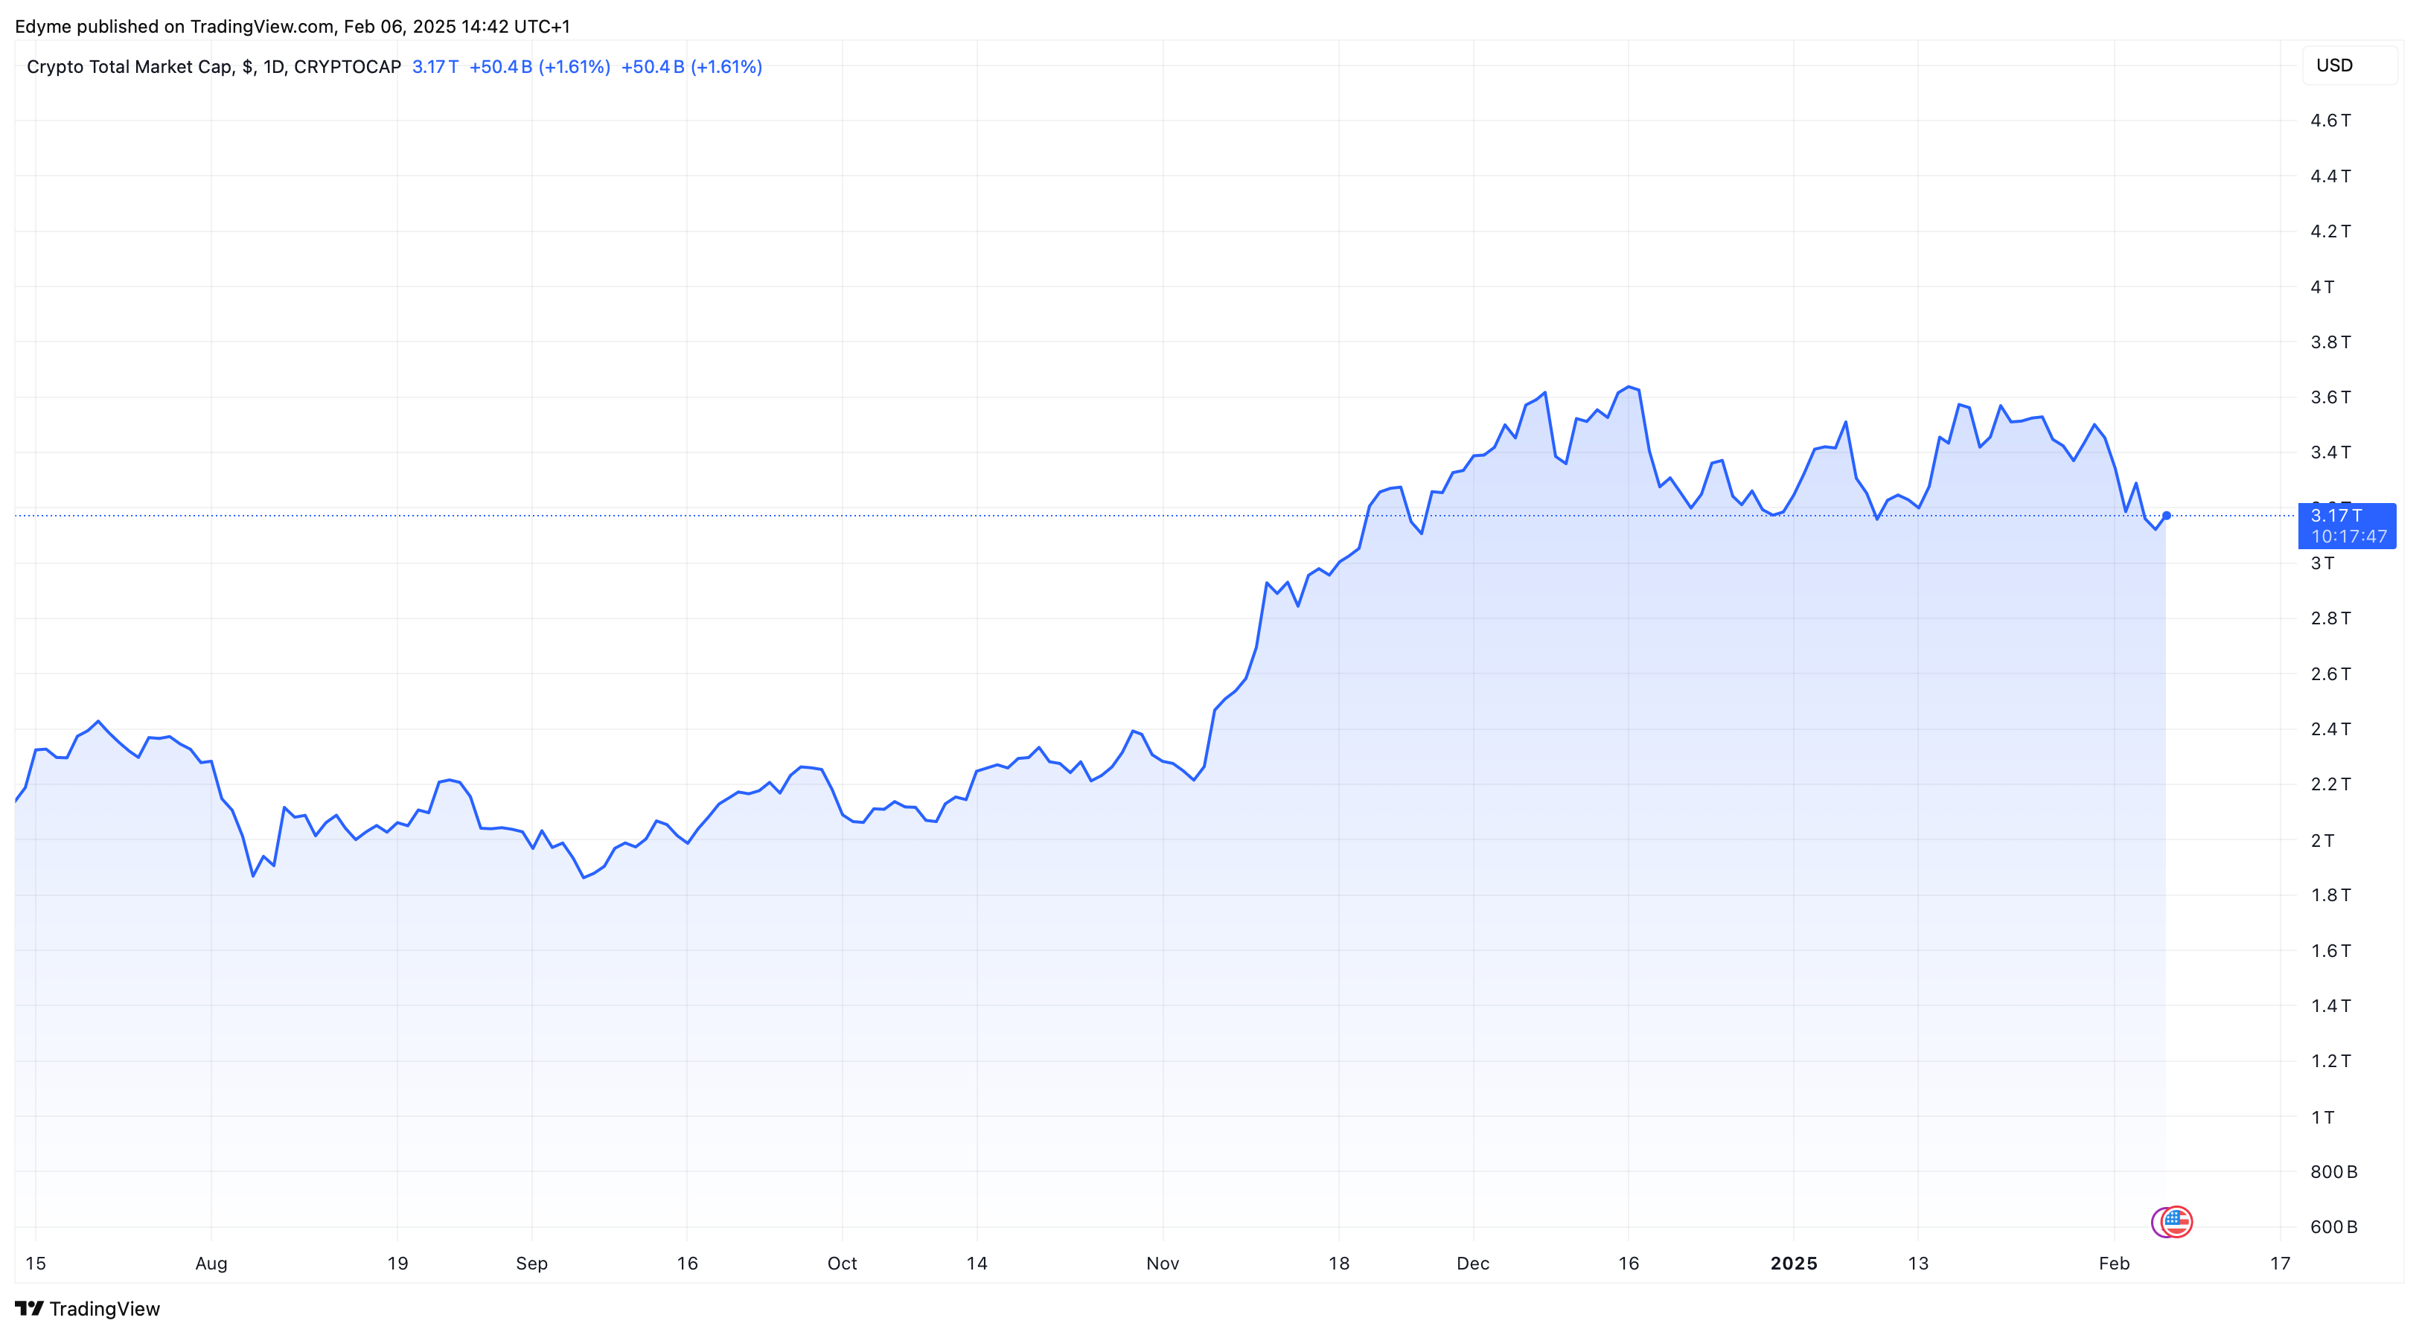Click the 4.2 T price axis label
This screenshot has height=1335, width=2419.
pyautogui.click(x=2330, y=231)
